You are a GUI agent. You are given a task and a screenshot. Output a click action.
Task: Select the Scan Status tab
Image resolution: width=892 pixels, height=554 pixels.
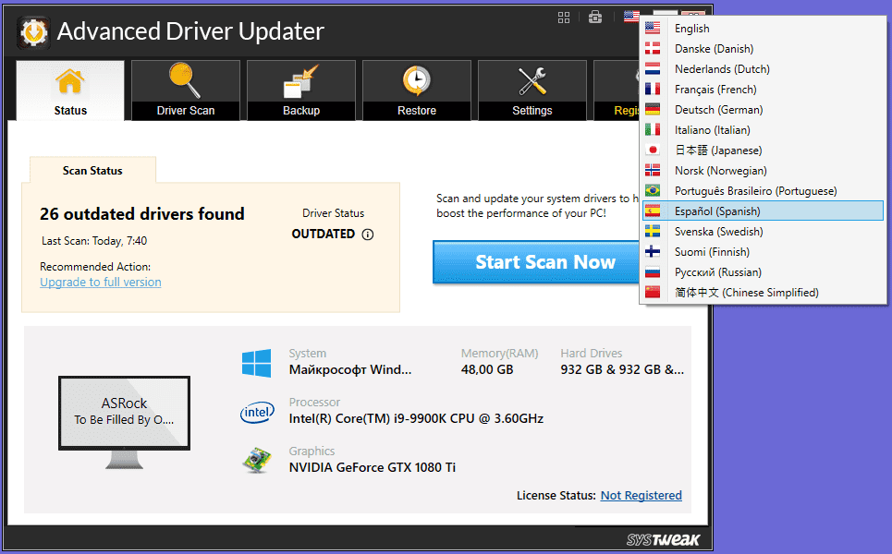[x=92, y=171]
